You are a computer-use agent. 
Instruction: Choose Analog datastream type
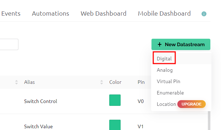point(165,70)
